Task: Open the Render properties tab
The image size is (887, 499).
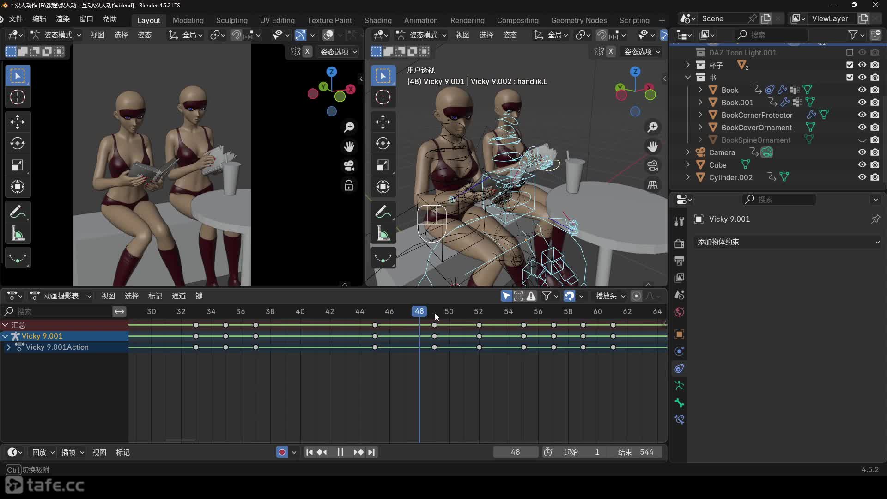Action: point(679,243)
